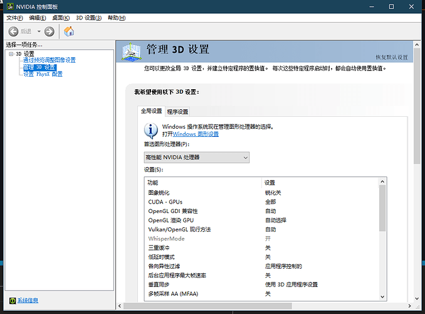
Task: Switch to the 程序设置 tab
Action: 177,112
